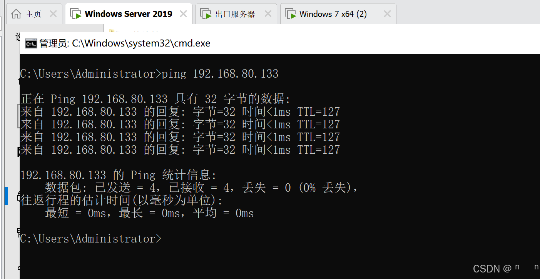The image size is (540, 279).
Task: Click the green running VM icon on Windows Server 2019 tab
Action: point(75,13)
